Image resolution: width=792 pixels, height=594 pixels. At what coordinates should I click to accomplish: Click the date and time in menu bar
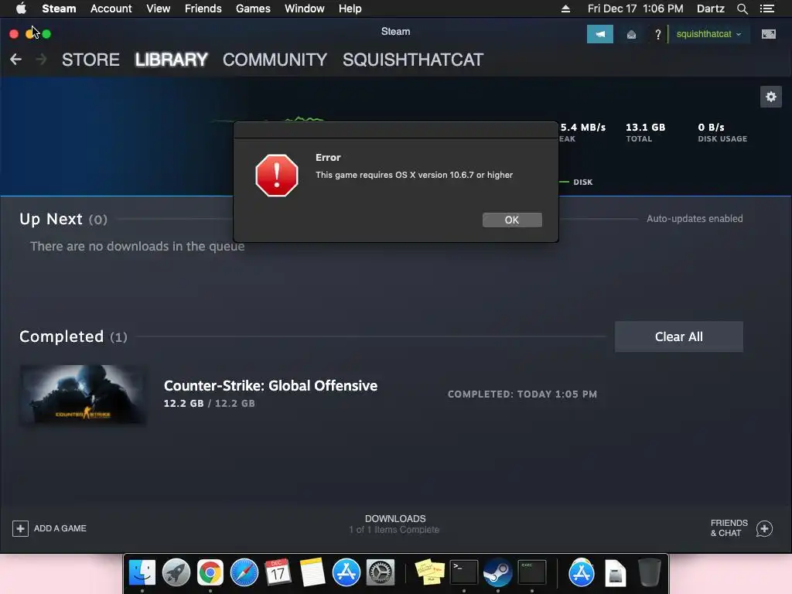[x=636, y=9]
